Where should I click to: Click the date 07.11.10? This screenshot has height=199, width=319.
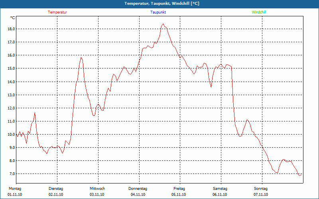pos(261,195)
